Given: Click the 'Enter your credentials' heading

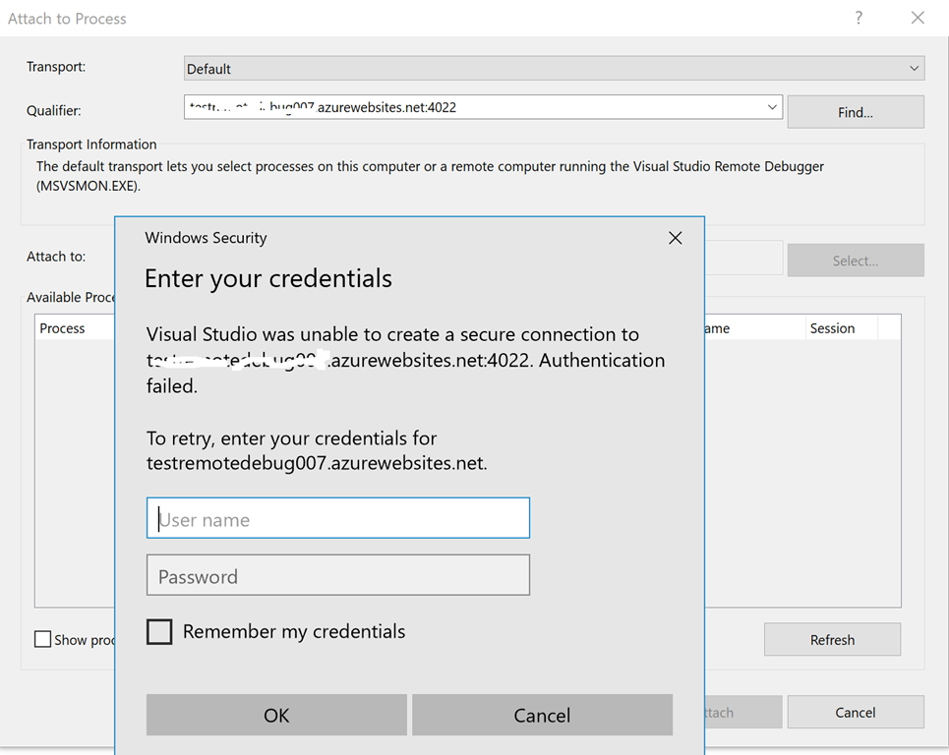Looking at the screenshot, I should [x=268, y=278].
